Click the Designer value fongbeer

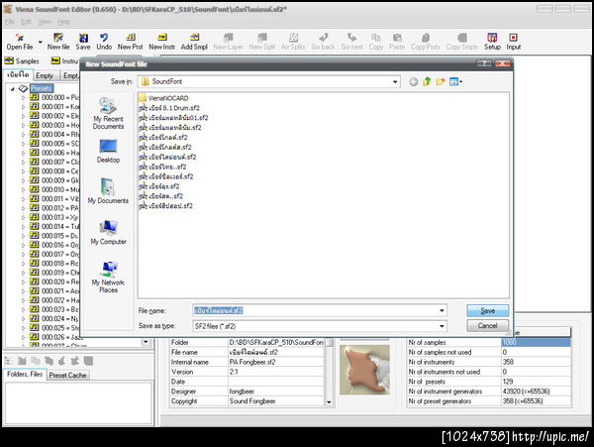[x=276, y=391]
